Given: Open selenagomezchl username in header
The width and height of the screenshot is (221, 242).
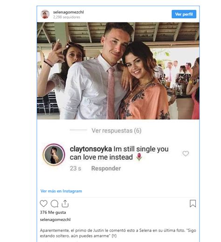Looking at the screenshot, I should click(x=69, y=12).
